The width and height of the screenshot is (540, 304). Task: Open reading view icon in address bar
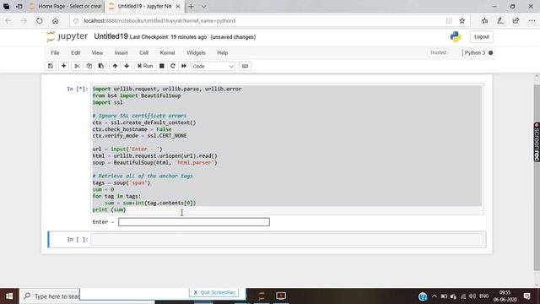coord(449,20)
